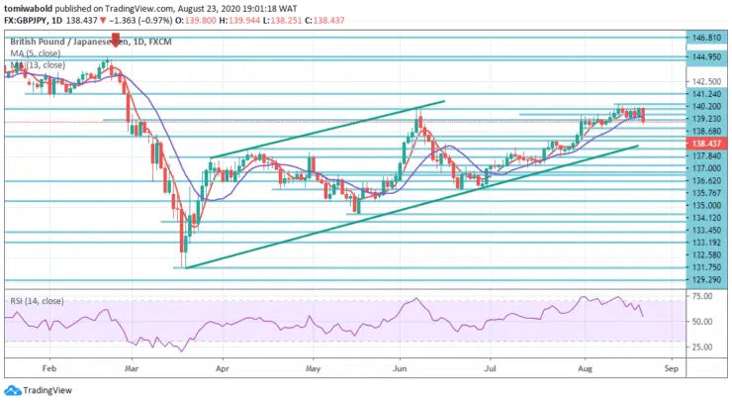Screen dimensions: 732x403
Task: Click the FX:GBPJPY symbol in header
Action: pos(32,18)
